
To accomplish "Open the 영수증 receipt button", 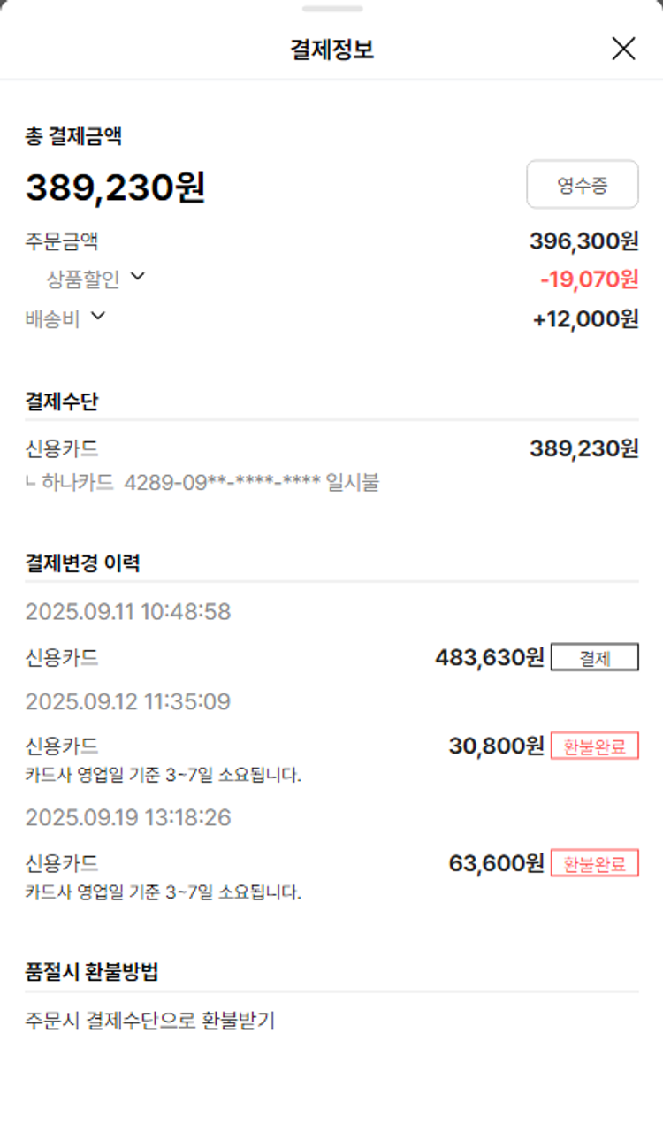I will (x=582, y=185).
